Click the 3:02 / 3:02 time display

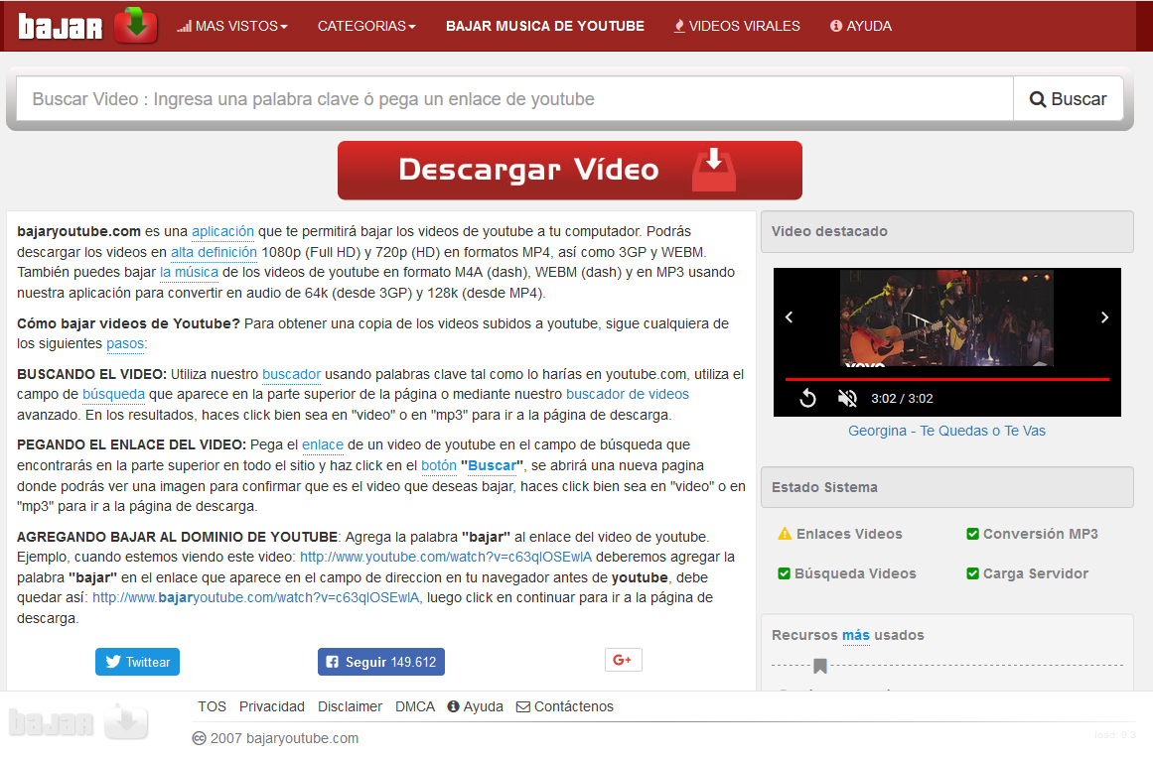(902, 398)
